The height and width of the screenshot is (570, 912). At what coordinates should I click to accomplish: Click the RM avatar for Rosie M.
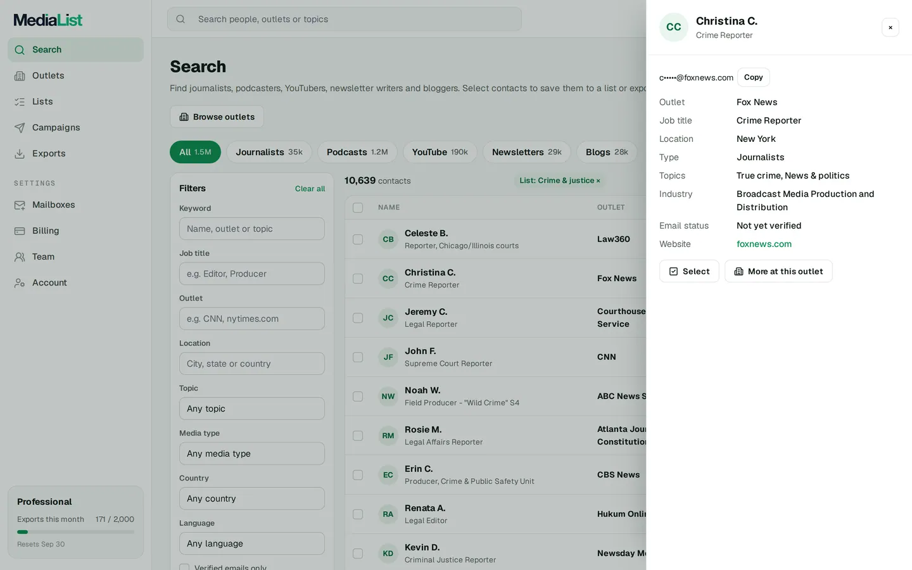(x=388, y=436)
